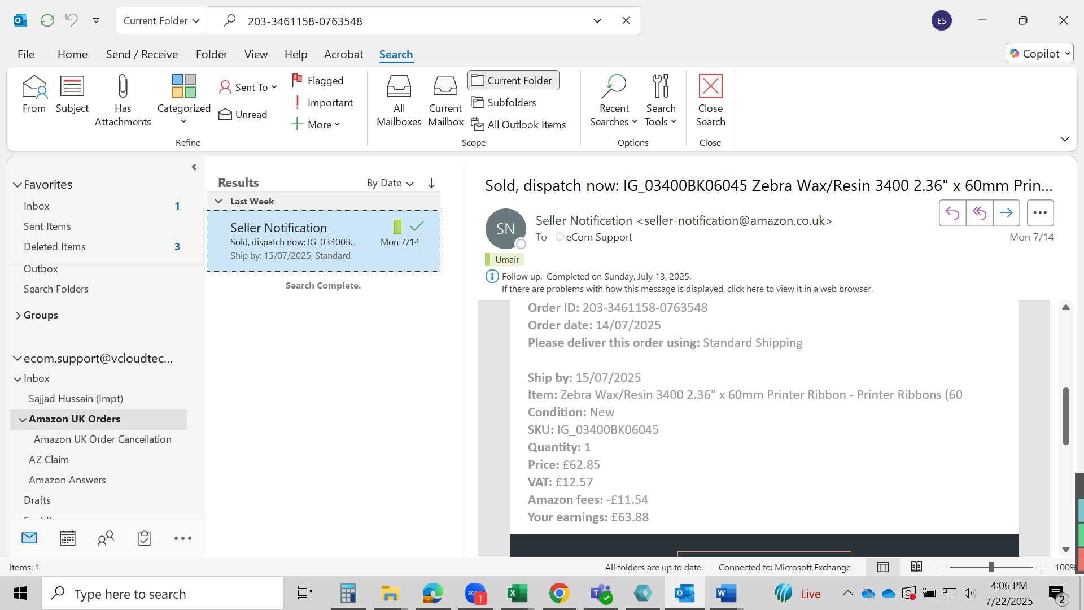Open more actions ellipsis in reading pane
This screenshot has width=1084, height=610.
point(1040,213)
